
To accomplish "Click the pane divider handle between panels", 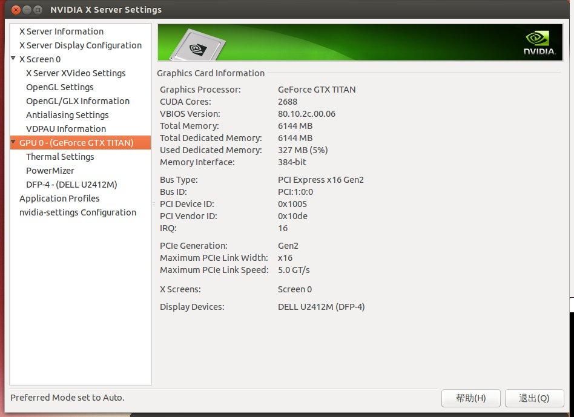I will (x=154, y=204).
